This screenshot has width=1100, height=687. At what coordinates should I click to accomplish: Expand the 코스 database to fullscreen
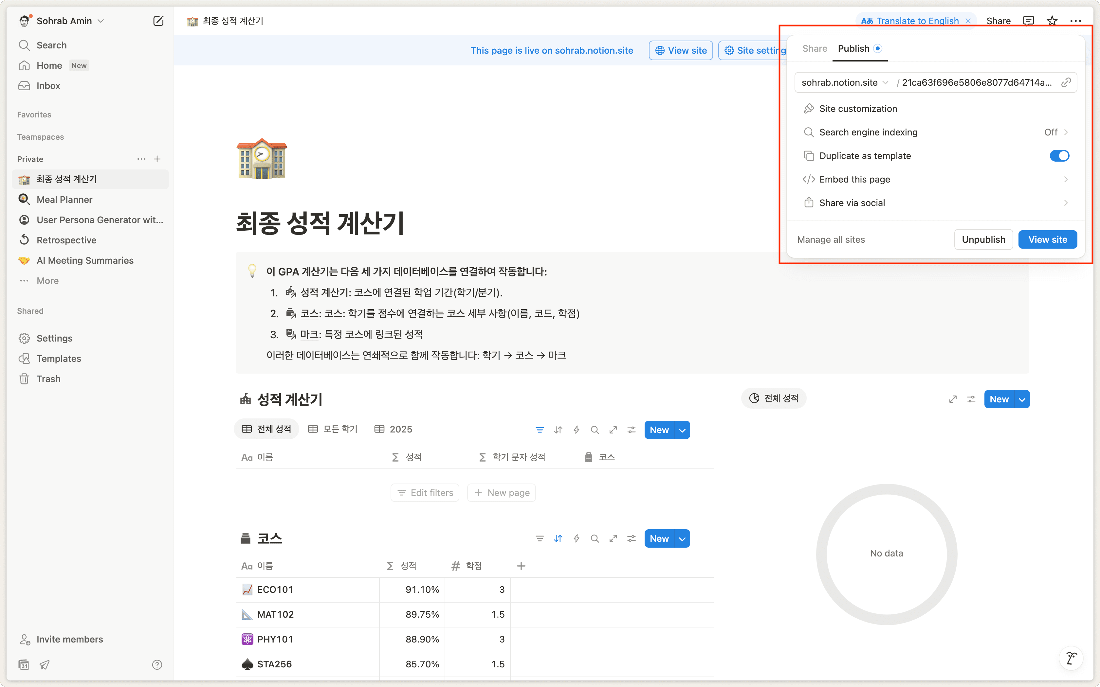[x=613, y=538]
